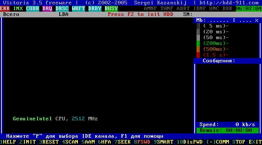Click the "Speed: 0 kb/s" readout
Image resolution: width=262 pixels, height=145 pixels.
(227, 125)
